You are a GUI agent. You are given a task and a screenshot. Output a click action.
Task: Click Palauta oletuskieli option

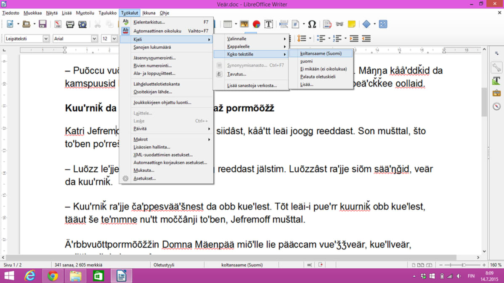[x=321, y=77]
